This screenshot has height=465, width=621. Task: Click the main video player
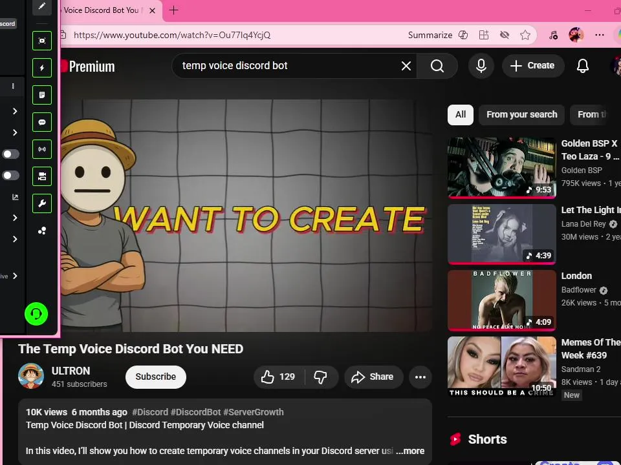pos(246,215)
